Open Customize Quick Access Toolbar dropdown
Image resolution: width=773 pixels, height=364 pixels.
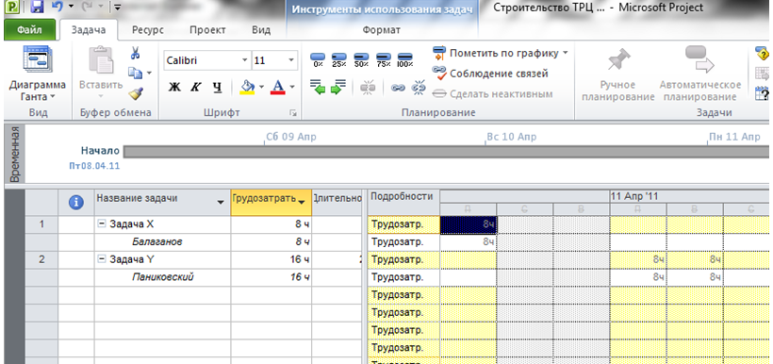[117, 7]
